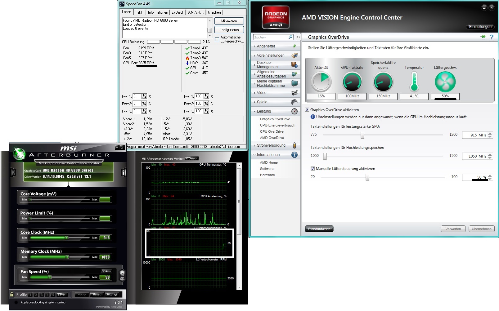Click the Settings button in Afterburner
Screen dimensions: 499x311
(112, 294)
